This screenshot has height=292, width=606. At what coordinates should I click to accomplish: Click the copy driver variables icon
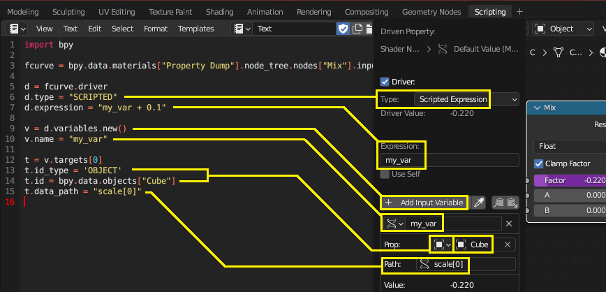[x=498, y=203]
